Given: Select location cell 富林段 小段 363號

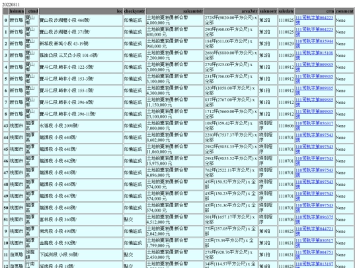Looking at the screenshot, I should tap(81, 220).
